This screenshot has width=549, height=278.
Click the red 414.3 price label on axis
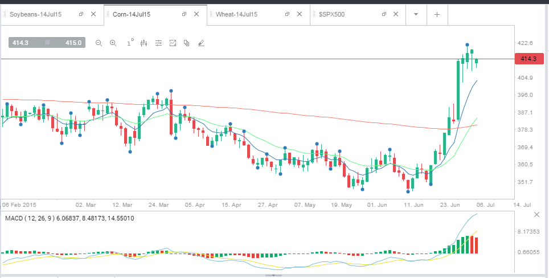tap(529, 59)
